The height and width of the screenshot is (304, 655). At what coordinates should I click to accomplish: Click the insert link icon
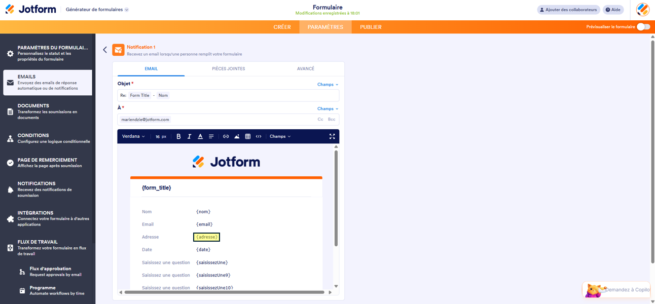click(226, 136)
